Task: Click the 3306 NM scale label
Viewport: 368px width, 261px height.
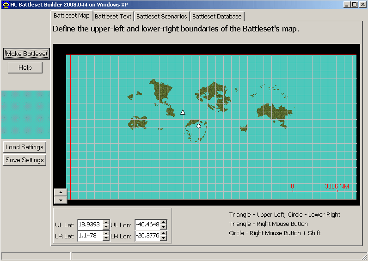Action: 337,186
